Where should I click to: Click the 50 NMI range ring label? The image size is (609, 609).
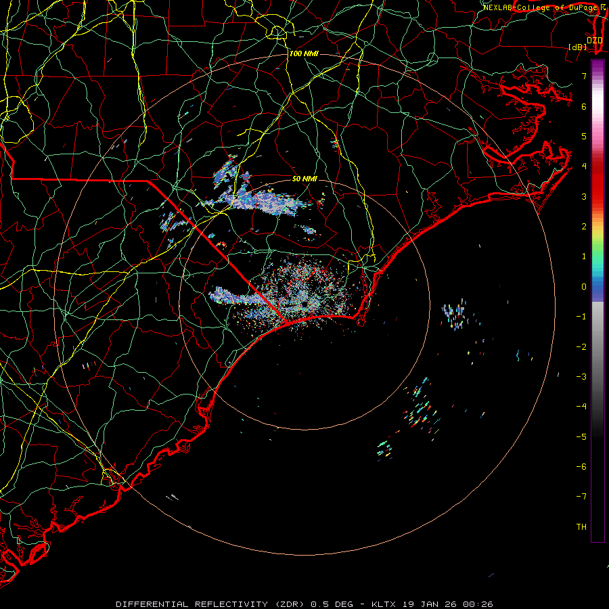pyautogui.click(x=304, y=179)
